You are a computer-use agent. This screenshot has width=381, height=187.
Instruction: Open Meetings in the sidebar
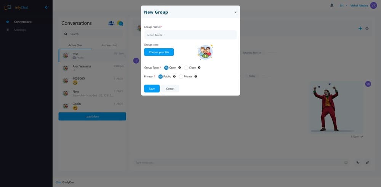[x=20, y=30]
